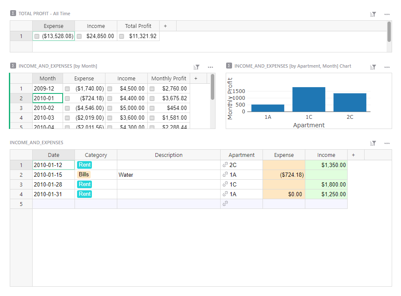Select the Rent tag in row 1

point(84,164)
